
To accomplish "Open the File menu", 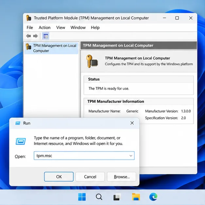I will pos(30,27).
